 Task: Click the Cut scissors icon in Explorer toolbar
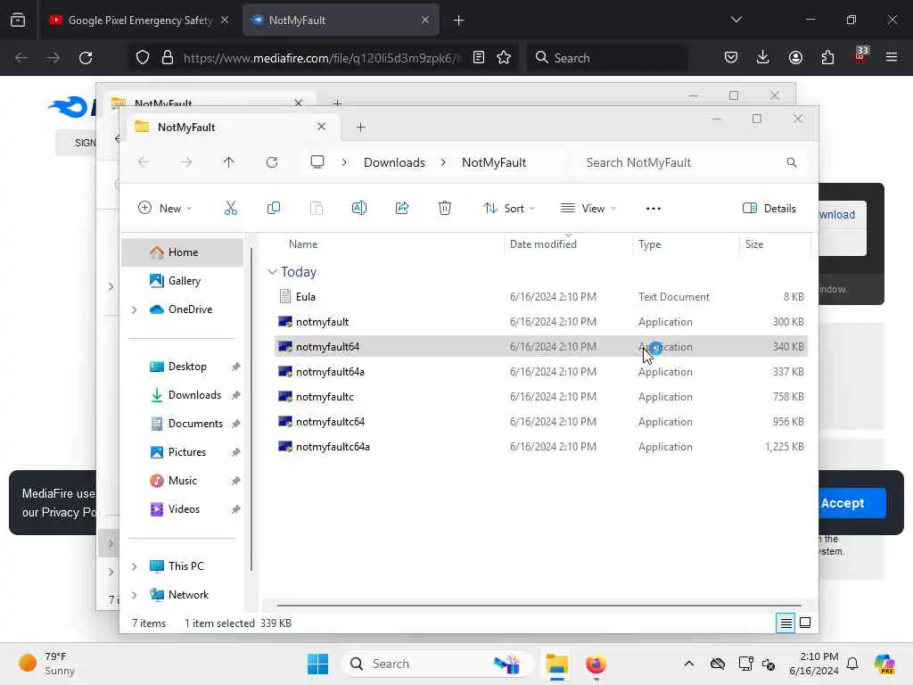pos(231,208)
